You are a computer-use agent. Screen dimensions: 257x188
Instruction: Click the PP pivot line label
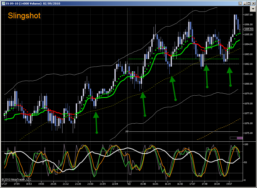click(127, 131)
